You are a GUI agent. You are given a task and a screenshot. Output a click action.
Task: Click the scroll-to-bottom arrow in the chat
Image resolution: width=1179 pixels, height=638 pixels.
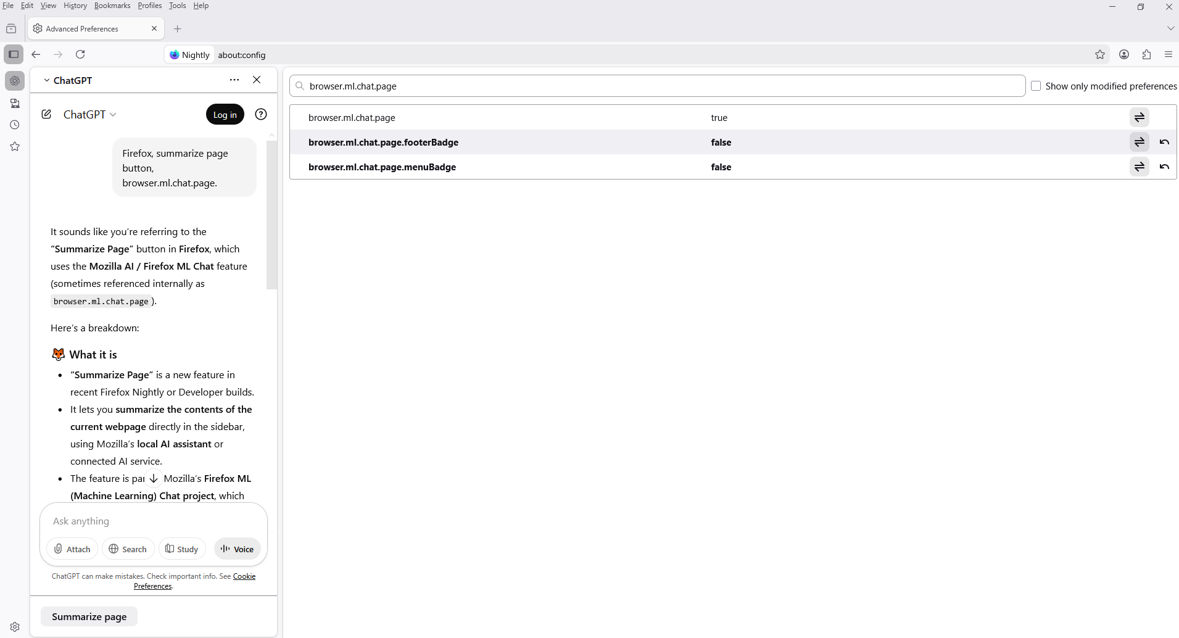click(154, 478)
